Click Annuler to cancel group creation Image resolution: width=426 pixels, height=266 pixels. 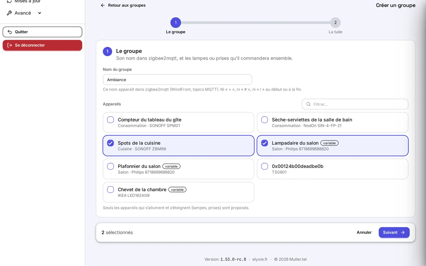point(364,232)
